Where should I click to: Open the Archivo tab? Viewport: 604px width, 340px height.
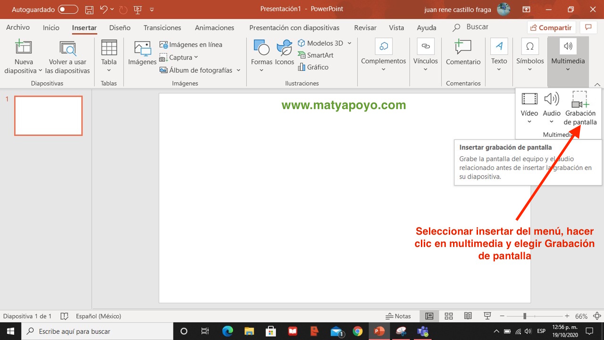[x=18, y=27]
